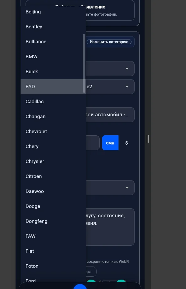Select Citroen from the dropdown
186x289 pixels.
click(53, 176)
